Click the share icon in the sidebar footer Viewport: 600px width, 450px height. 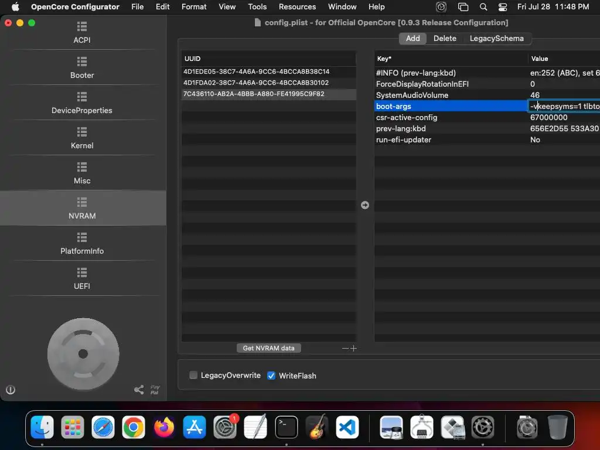pos(139,390)
